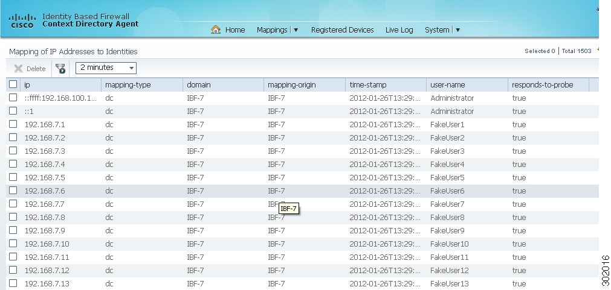Click the Selected 0 counter
The image size is (611, 290).
[540, 51]
